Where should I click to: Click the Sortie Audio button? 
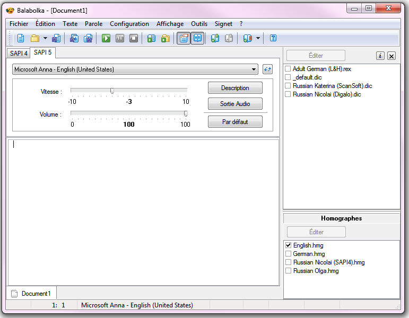[x=235, y=104]
